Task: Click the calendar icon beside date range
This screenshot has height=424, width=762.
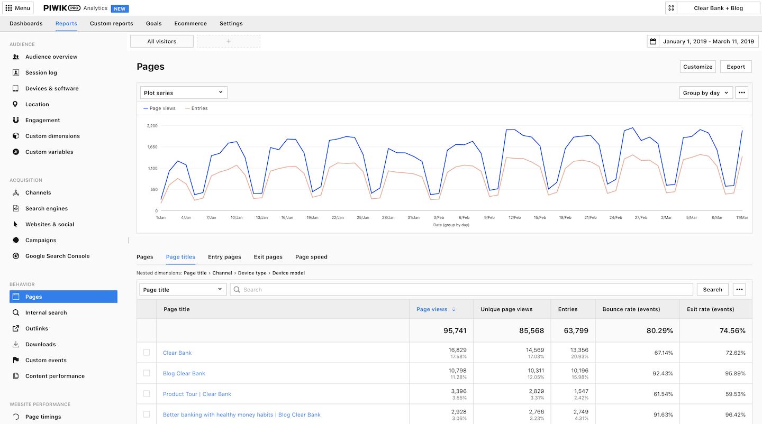Action: click(653, 41)
